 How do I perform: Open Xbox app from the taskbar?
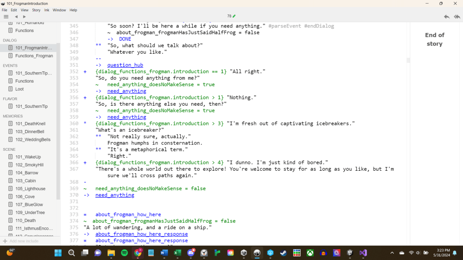pos(310,253)
